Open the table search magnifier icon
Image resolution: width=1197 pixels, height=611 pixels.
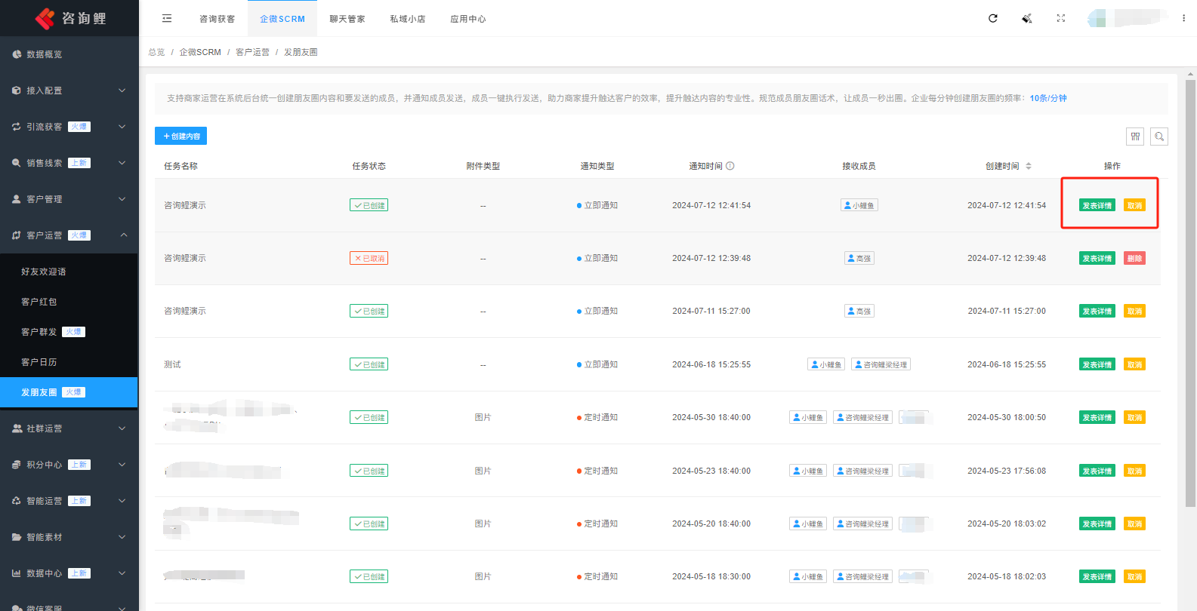(x=1159, y=137)
